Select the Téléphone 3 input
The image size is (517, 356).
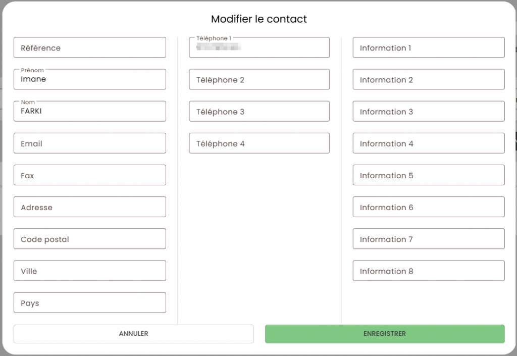[x=259, y=111]
